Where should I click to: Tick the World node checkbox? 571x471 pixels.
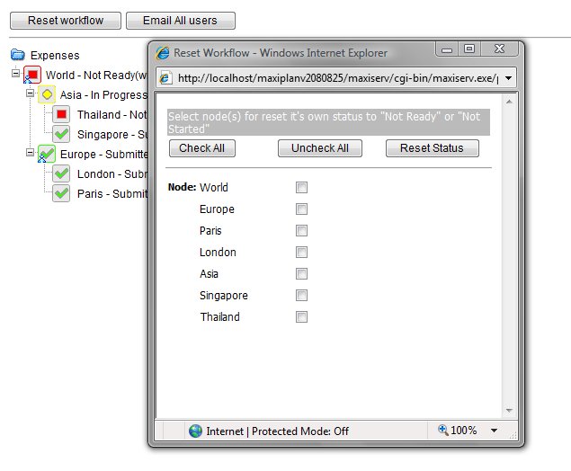click(x=302, y=188)
